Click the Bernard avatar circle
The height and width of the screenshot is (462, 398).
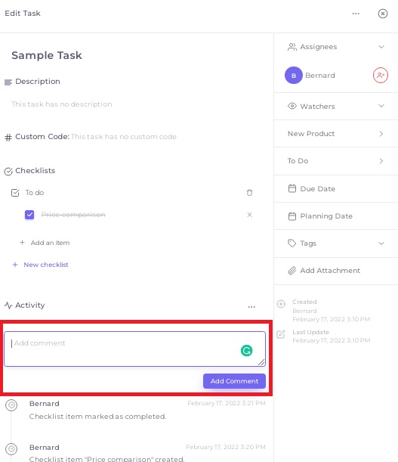pos(294,76)
